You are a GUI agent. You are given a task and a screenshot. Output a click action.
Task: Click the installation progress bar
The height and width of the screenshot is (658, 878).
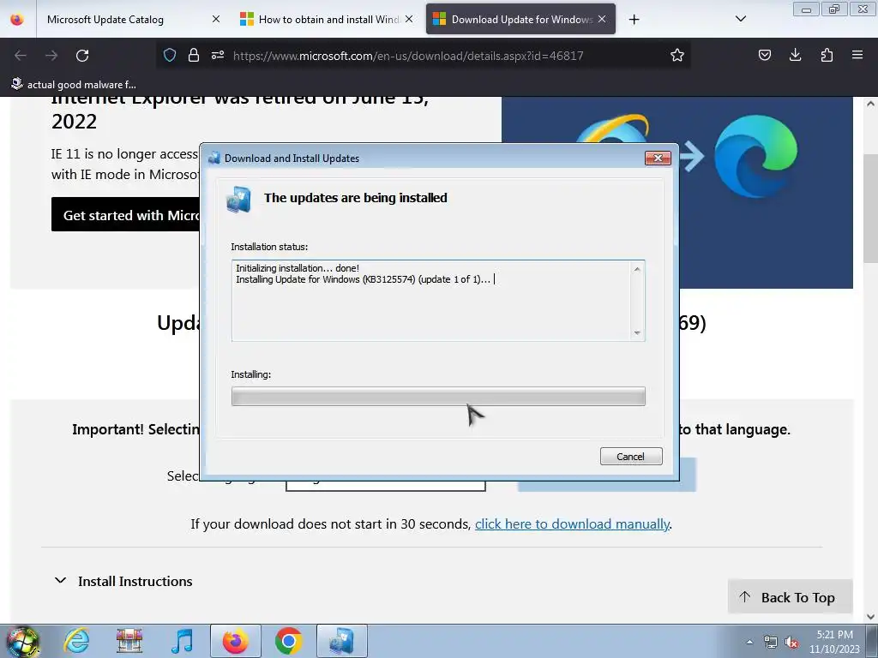[438, 396]
